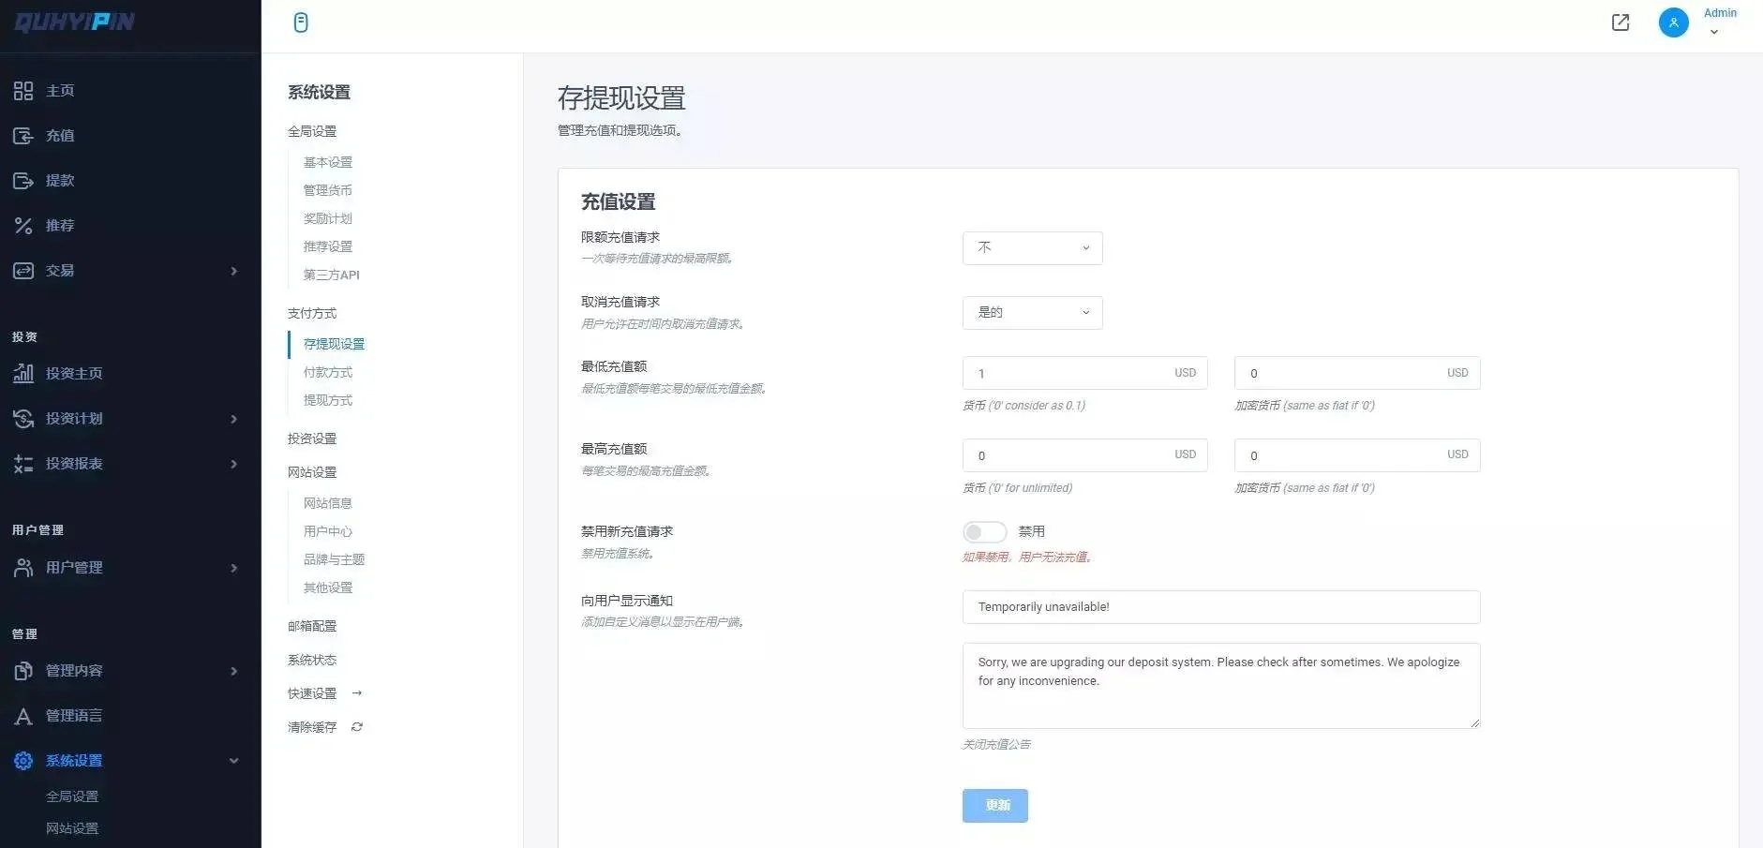Click the clear cache refresh icon

(x=356, y=727)
